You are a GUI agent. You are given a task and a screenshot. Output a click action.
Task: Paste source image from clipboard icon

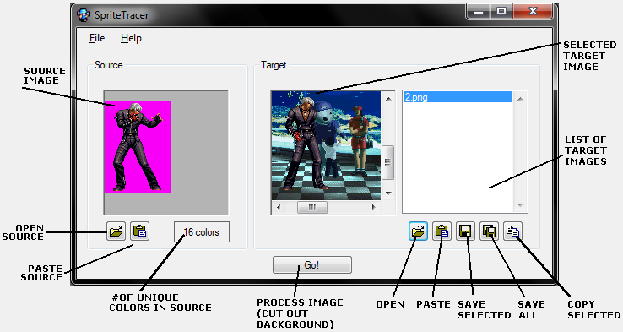[x=140, y=231]
